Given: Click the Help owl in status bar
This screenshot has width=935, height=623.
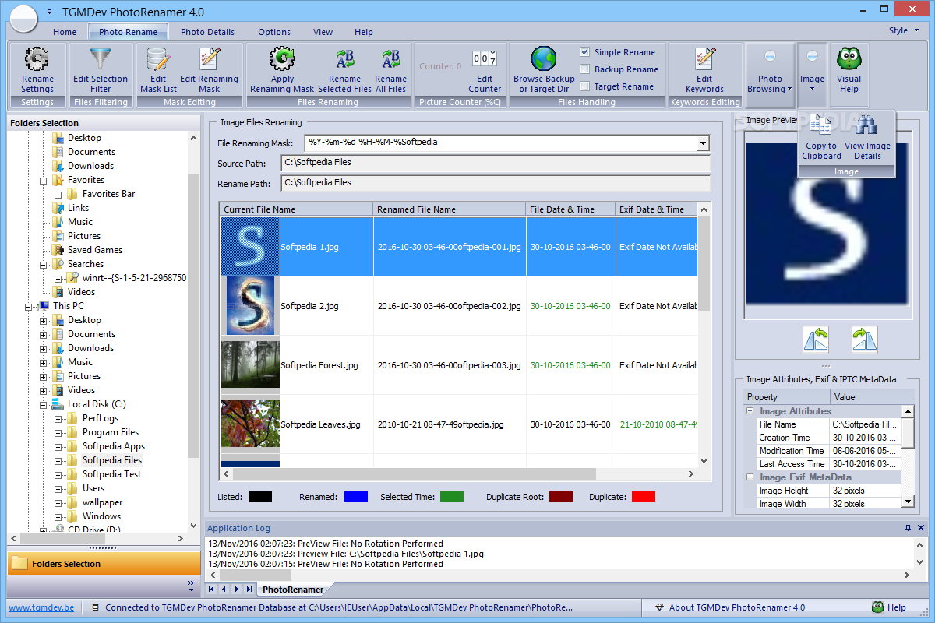Looking at the screenshot, I should (x=877, y=607).
